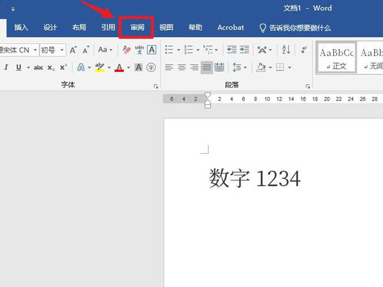Open the 帮助 tab
383x287 pixels.
point(195,27)
